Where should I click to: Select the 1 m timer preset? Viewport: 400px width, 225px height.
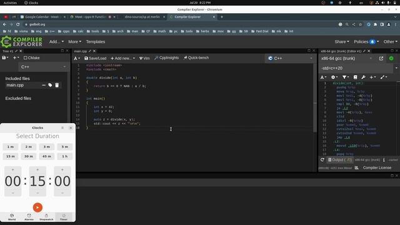(x=11, y=147)
